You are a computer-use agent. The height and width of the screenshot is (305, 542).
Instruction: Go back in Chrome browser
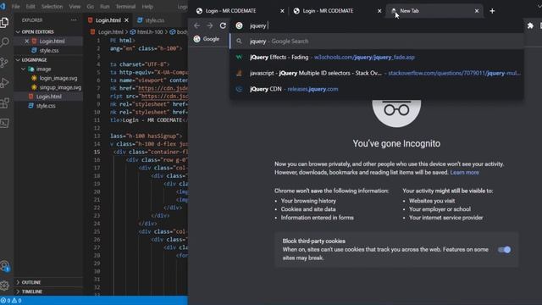tap(196, 25)
